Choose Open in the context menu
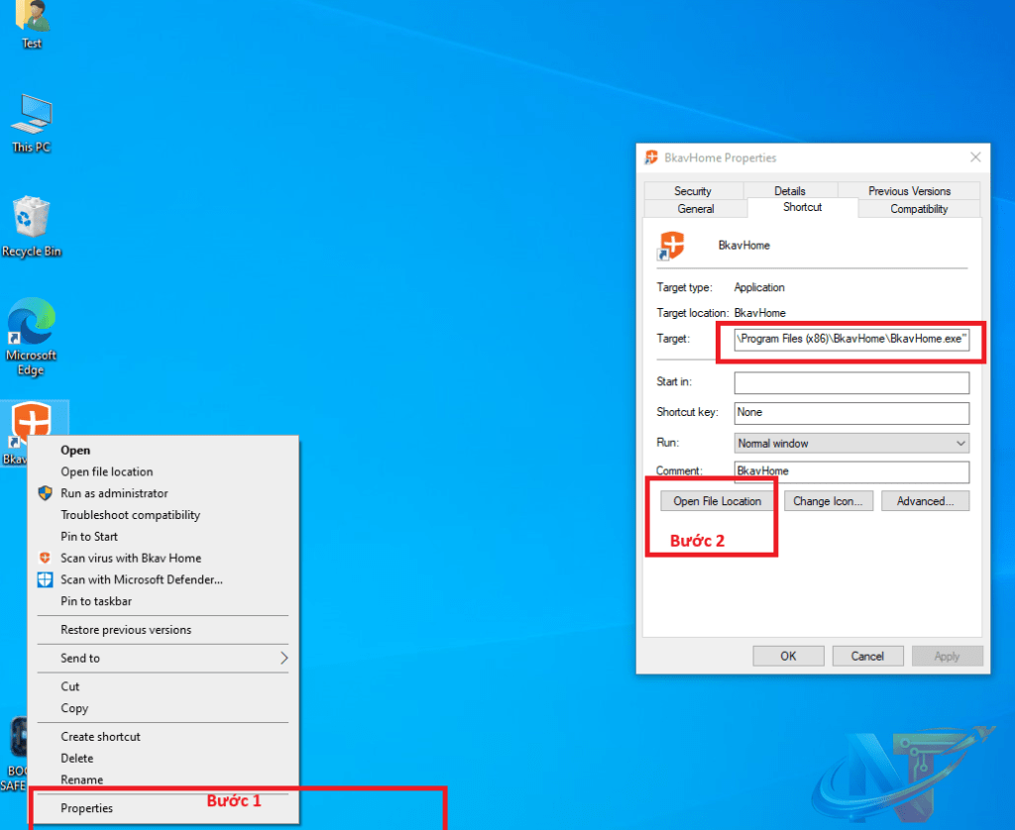The width and height of the screenshot is (1015, 830). point(164,451)
